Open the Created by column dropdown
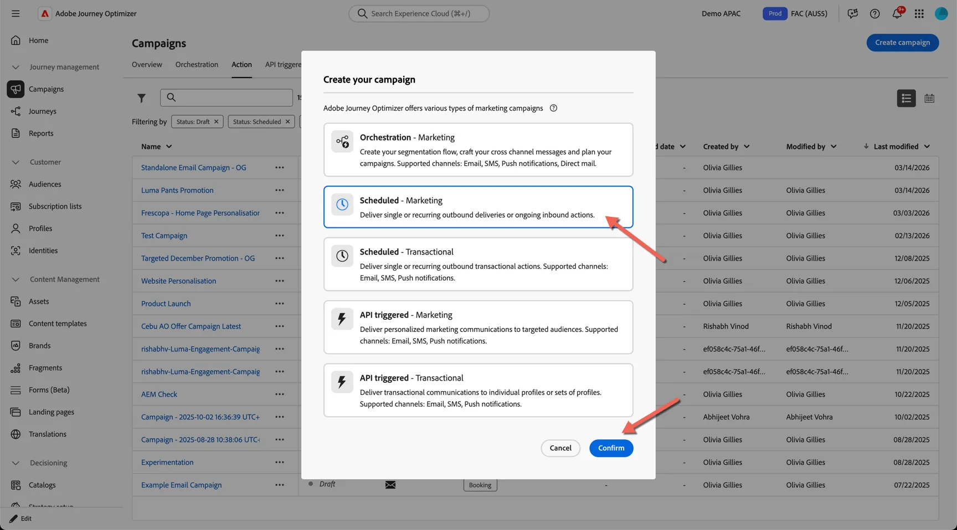957x530 pixels. 747,147
